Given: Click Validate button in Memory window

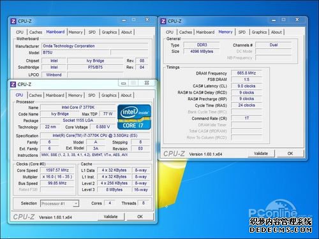Looking at the screenshot, I should (261, 154).
